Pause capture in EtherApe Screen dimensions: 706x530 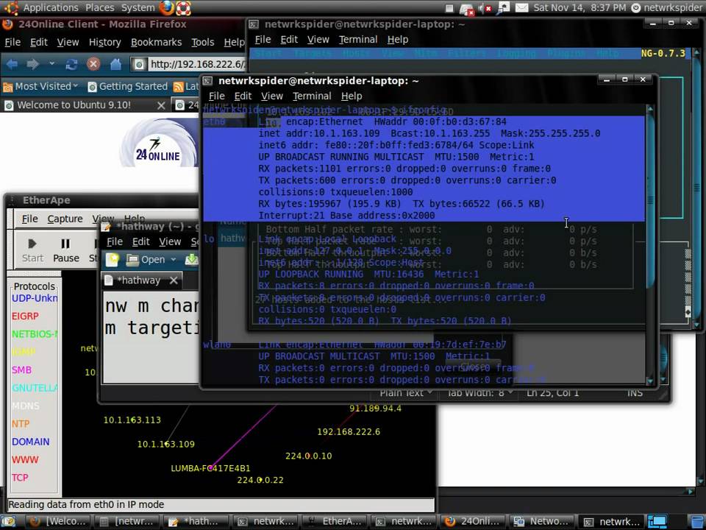pos(65,250)
